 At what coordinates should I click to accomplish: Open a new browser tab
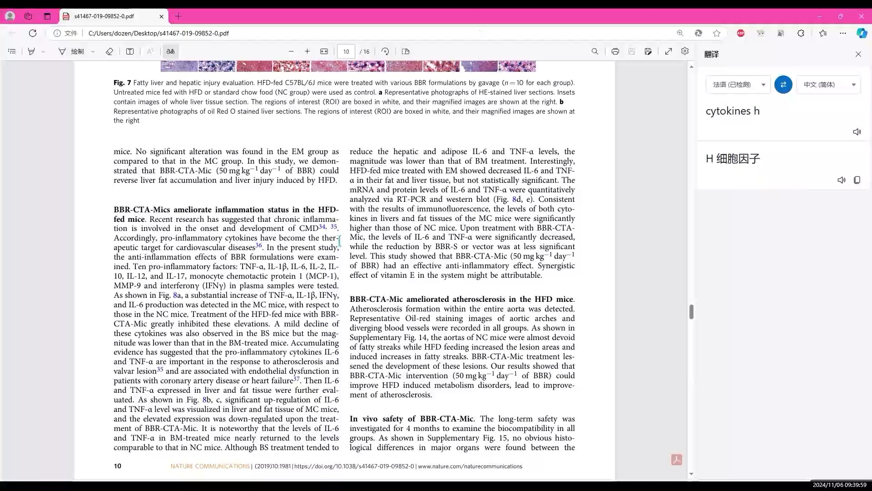click(x=178, y=16)
